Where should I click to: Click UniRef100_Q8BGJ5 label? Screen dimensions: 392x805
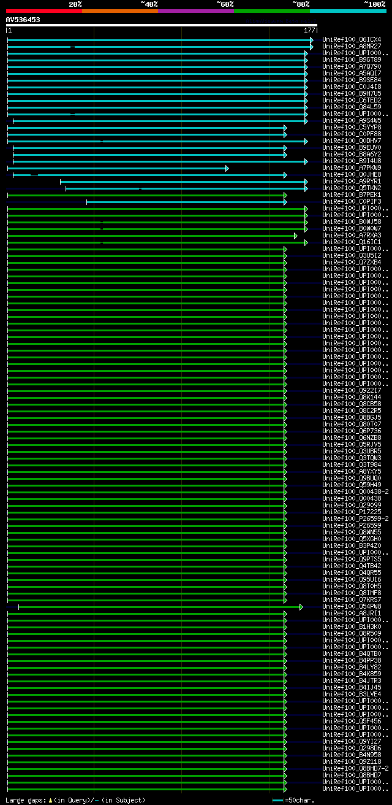pos(352,417)
